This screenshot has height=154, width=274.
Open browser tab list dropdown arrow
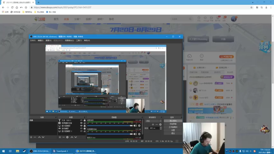click(x=253, y=2)
